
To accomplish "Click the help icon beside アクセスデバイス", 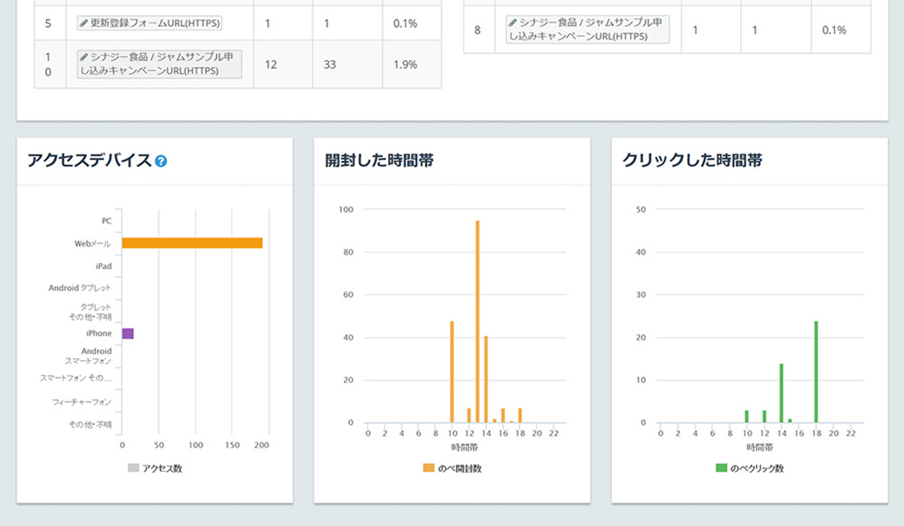I will (161, 161).
